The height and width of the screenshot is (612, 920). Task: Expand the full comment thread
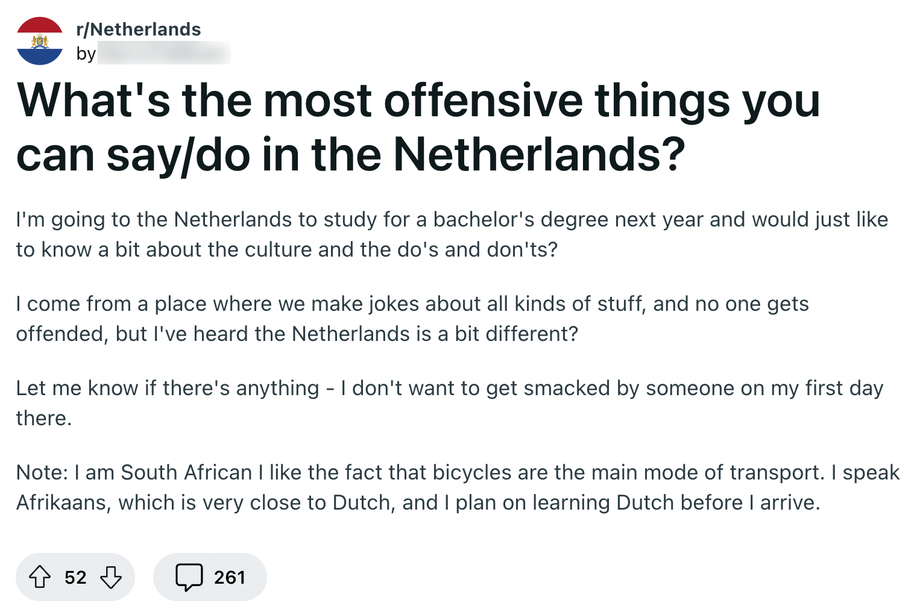click(x=209, y=576)
